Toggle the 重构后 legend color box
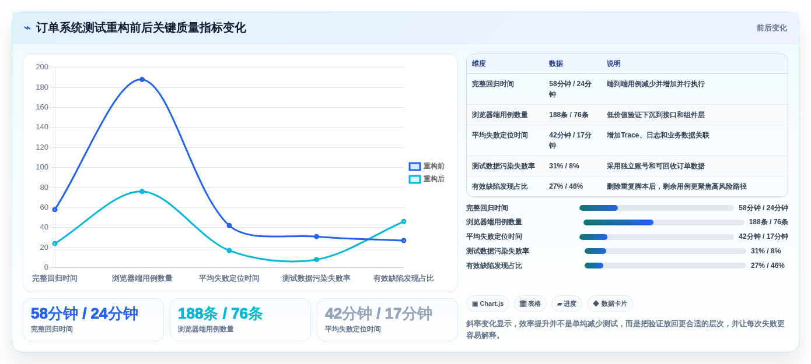The height and width of the screenshot is (364, 811). (415, 179)
